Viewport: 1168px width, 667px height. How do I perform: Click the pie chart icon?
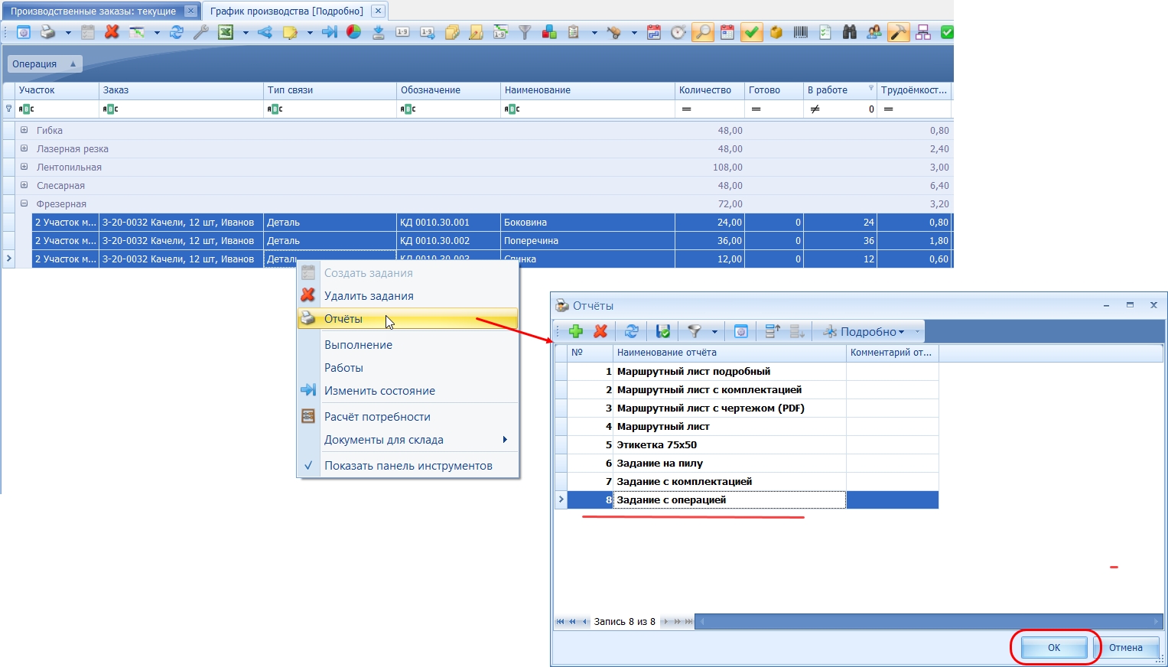point(353,32)
